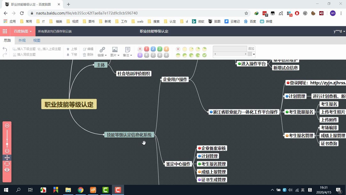Viewport: 346px width, 195px height.
Task: Click the 图片 image icon
Action: tap(115, 50)
